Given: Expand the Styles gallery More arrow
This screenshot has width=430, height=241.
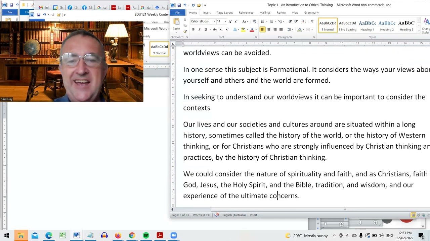Looking at the screenshot, I should pos(419,31).
